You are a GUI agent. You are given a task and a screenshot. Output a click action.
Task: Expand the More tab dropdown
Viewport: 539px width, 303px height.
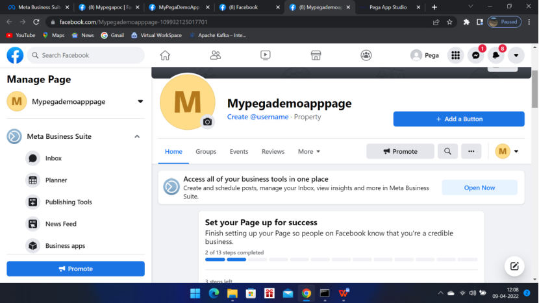pos(309,152)
